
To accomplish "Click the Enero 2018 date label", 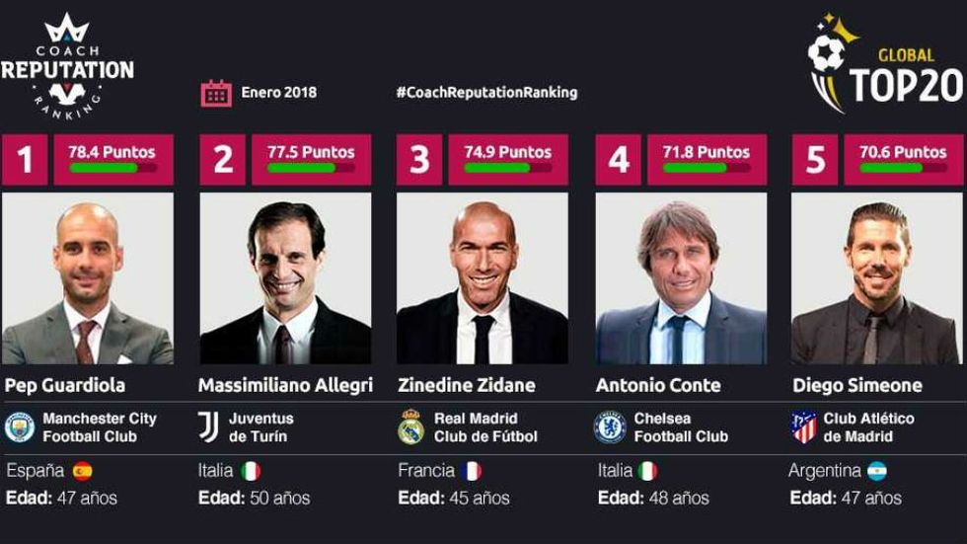I will coord(279,93).
